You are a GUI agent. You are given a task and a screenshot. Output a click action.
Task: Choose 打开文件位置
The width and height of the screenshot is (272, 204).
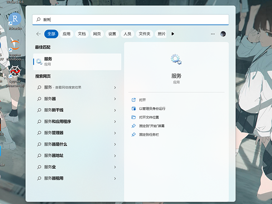point(149,117)
